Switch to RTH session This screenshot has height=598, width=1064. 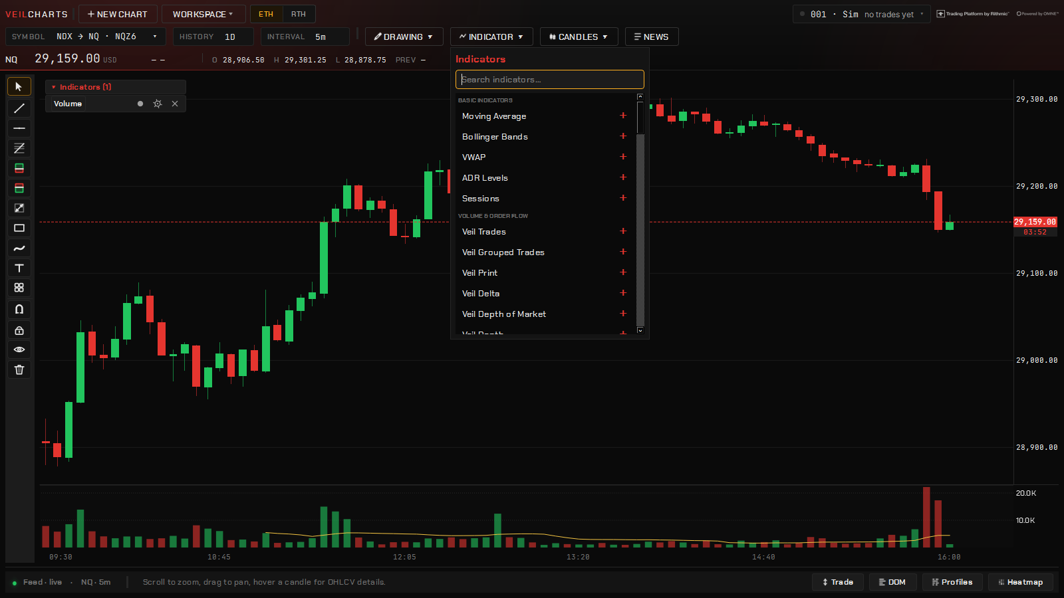coord(299,14)
